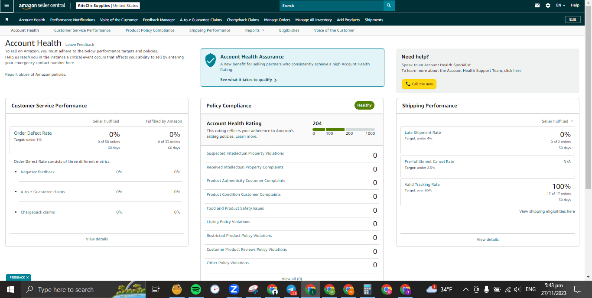Open the Wi-Fi network tray icon
The height and width of the screenshot is (298, 592).
pos(508,289)
